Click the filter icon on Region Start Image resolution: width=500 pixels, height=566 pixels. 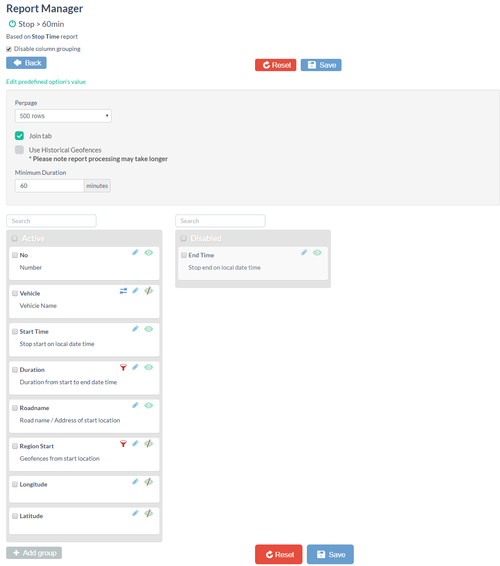tap(123, 443)
